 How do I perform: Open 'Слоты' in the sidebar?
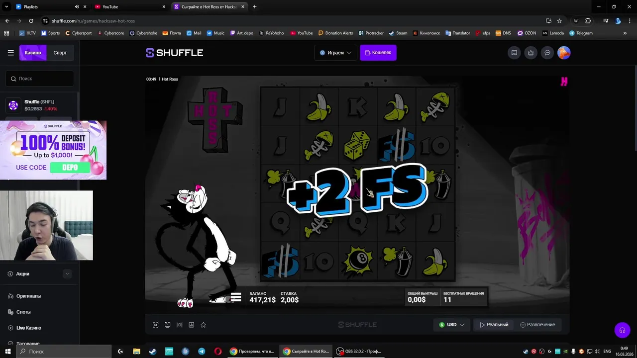[x=23, y=312]
